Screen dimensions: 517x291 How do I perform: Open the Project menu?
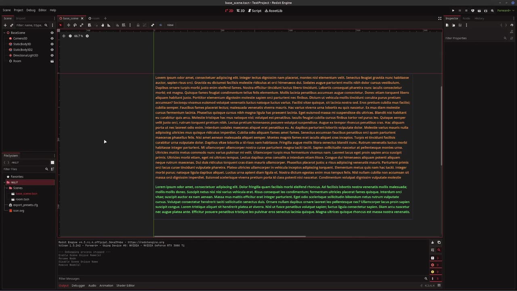18,10
